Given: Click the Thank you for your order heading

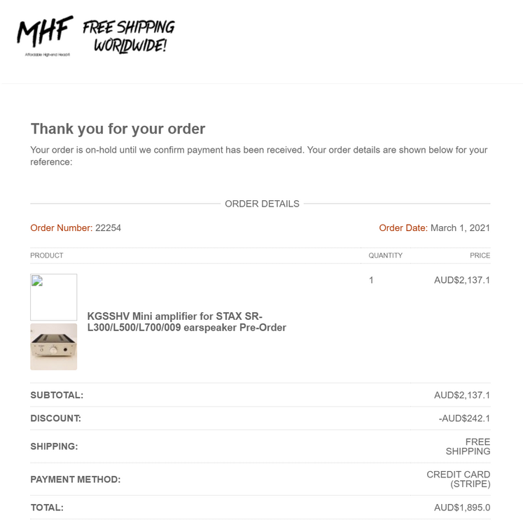Looking at the screenshot, I should tap(118, 129).
